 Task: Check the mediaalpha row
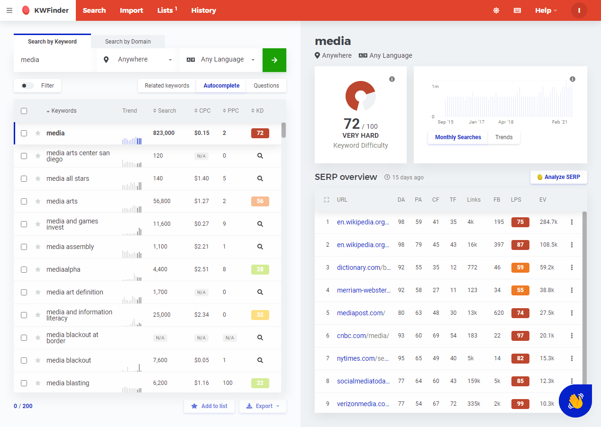pyautogui.click(x=24, y=269)
